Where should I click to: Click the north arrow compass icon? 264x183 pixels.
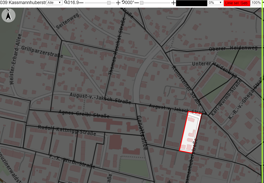point(8,15)
